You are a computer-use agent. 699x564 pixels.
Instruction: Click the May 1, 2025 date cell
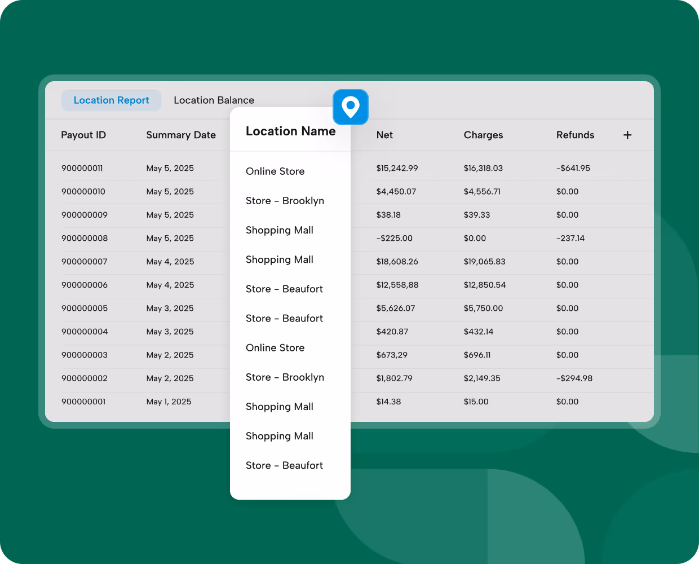click(x=169, y=402)
